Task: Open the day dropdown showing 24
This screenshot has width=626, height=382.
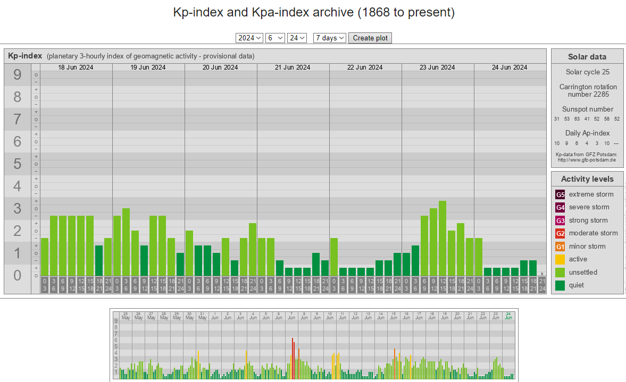Action: [297, 38]
